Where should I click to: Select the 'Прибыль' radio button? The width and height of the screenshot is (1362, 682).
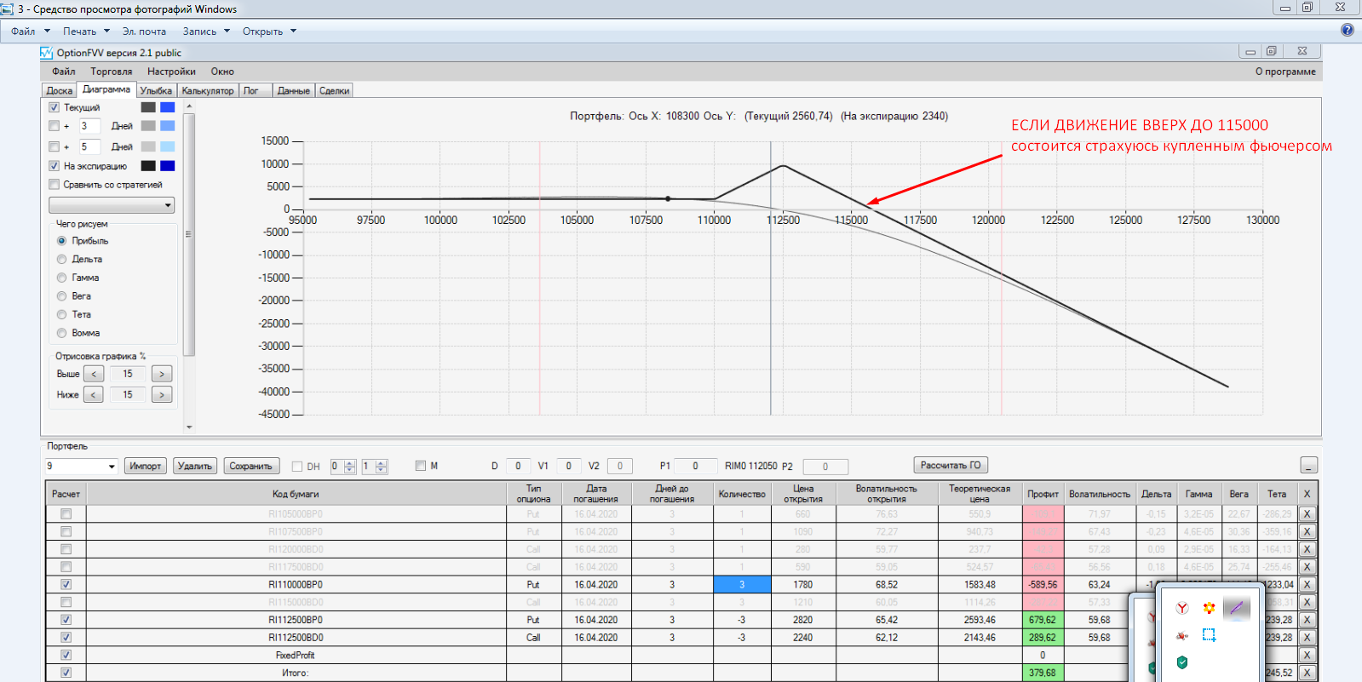tap(61, 241)
